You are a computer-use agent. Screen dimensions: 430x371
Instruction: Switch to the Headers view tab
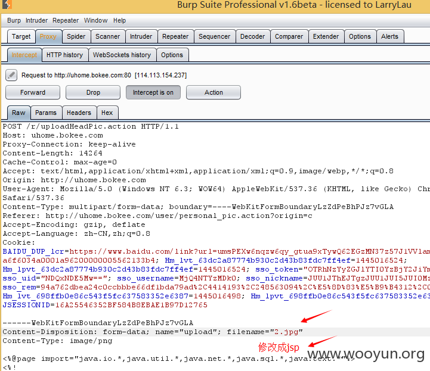(x=79, y=113)
